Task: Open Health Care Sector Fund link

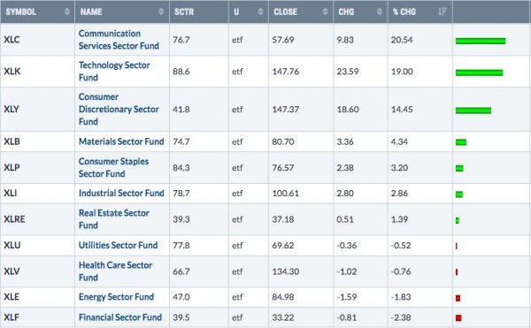Action: pos(115,271)
